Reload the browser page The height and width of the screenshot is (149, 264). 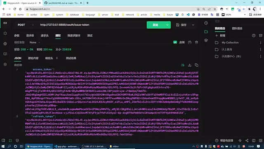(x=15, y=9)
